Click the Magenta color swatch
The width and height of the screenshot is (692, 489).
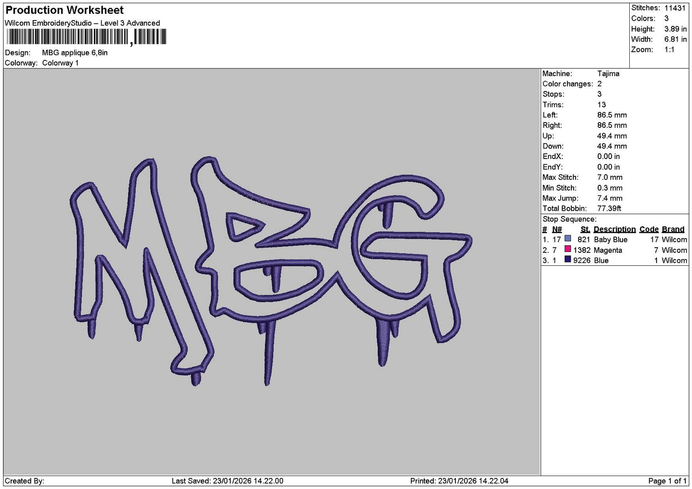(568, 249)
